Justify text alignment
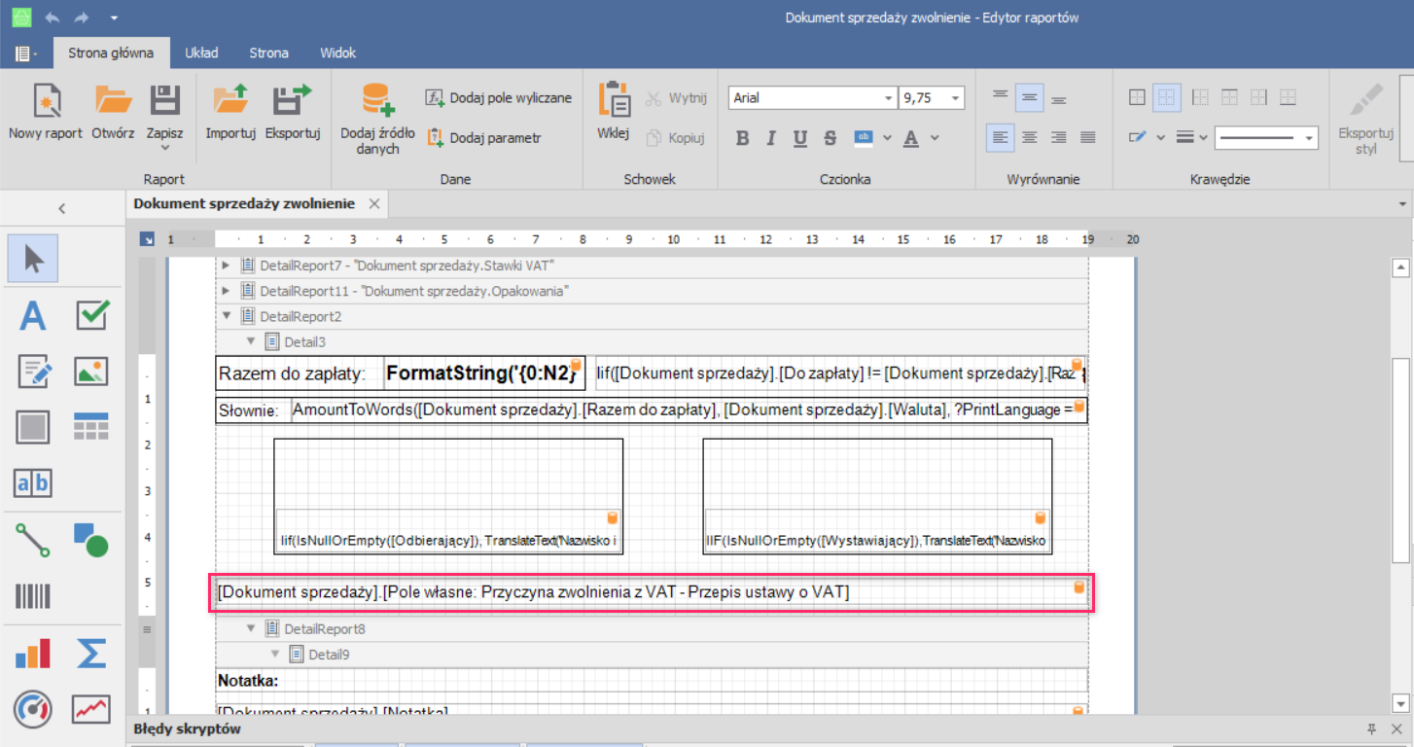1414x747 pixels. [1088, 138]
